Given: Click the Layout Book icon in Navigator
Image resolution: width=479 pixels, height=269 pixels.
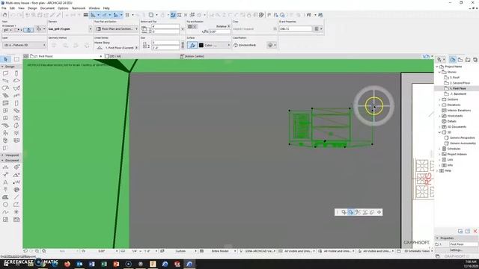Looking at the screenshot, I should (468, 60).
